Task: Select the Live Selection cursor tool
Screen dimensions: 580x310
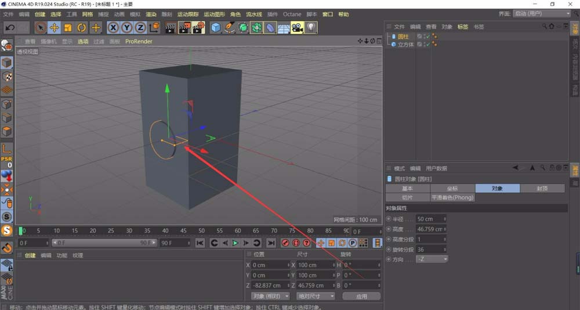Action: pos(41,28)
